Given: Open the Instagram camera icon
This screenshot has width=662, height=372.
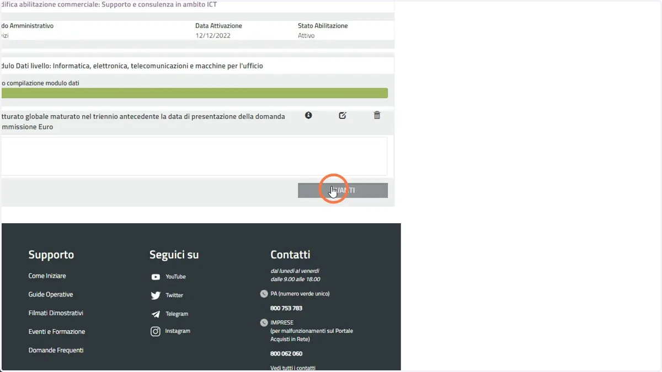Looking at the screenshot, I should click(x=156, y=331).
